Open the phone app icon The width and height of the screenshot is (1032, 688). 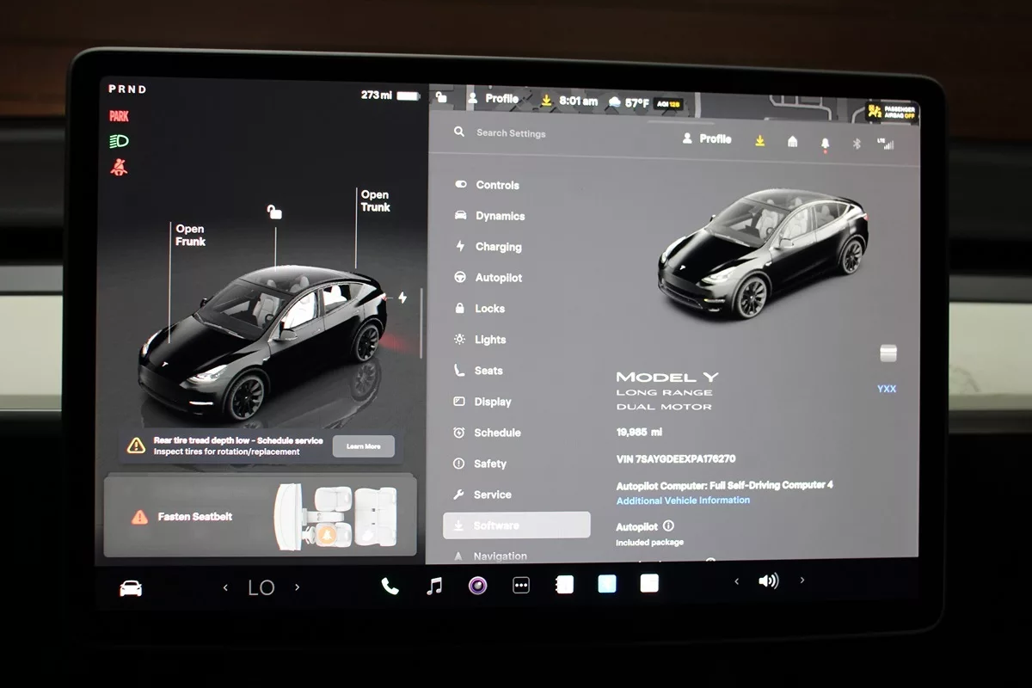pos(390,586)
